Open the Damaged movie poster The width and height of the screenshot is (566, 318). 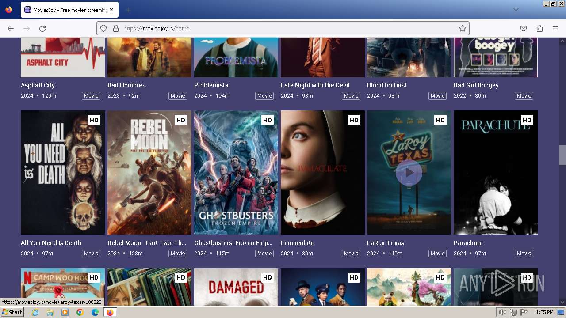[236, 287]
